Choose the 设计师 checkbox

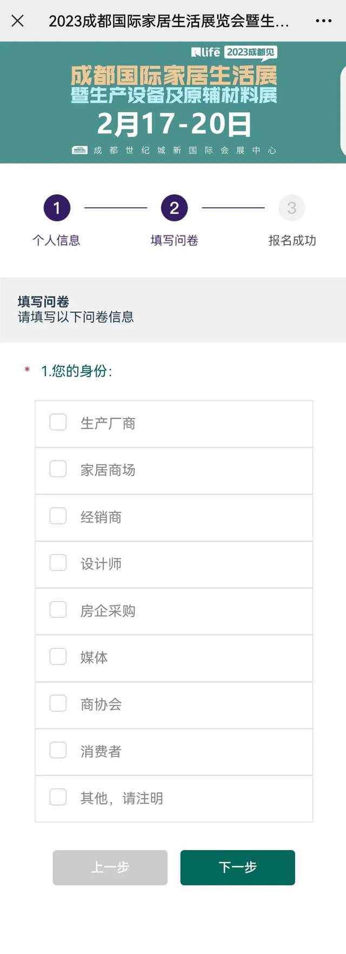58,563
